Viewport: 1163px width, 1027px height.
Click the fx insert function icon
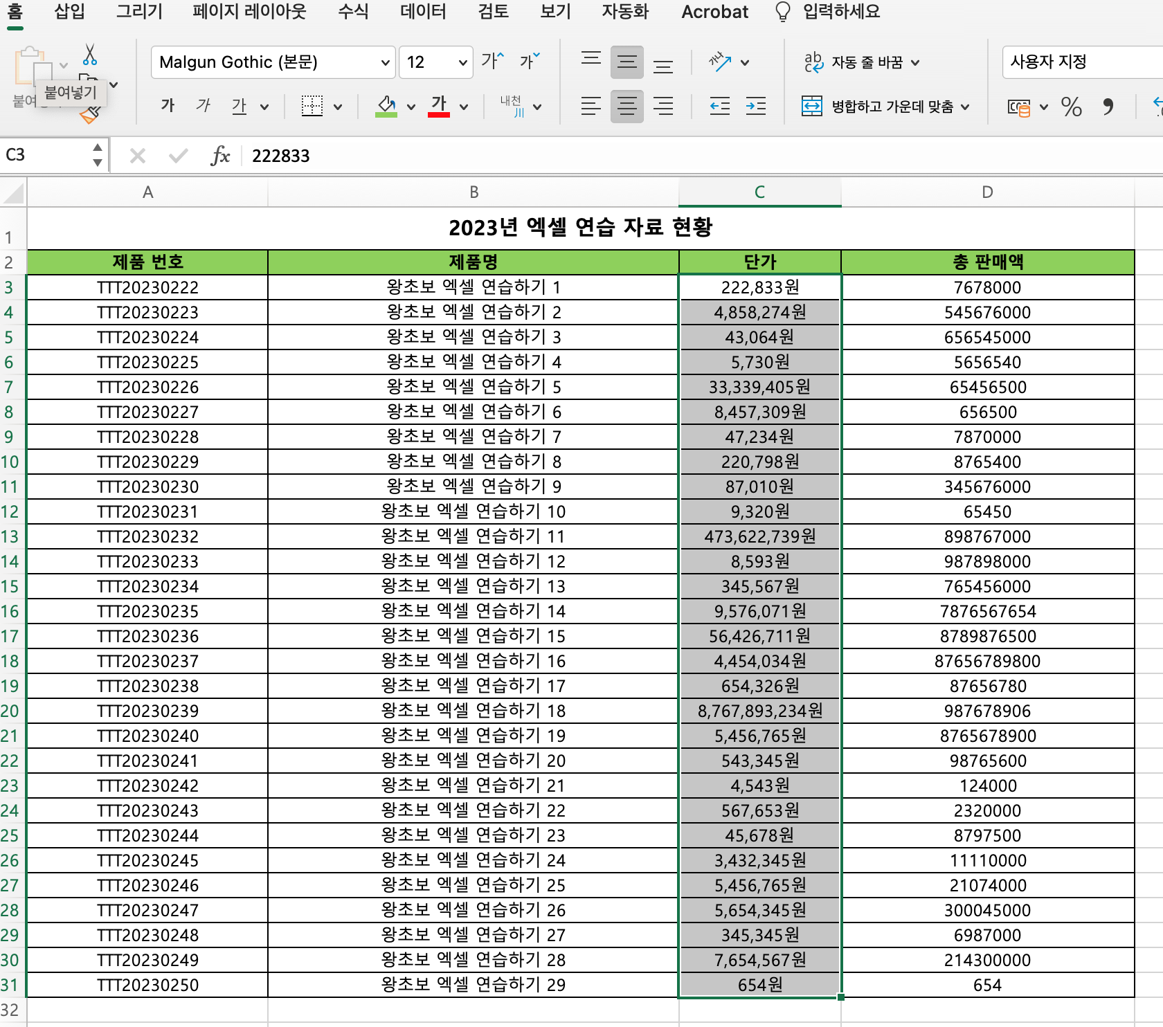[220, 156]
